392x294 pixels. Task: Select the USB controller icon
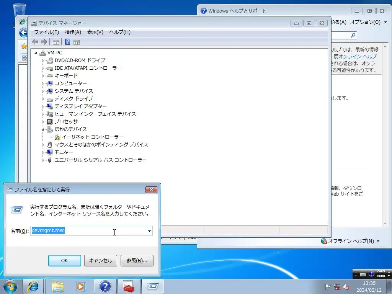(50, 160)
